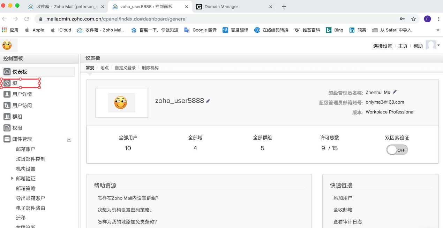Collapse the 邮件管理 section dropdown arrow
The width and height of the screenshot is (443, 228).
pos(69,140)
